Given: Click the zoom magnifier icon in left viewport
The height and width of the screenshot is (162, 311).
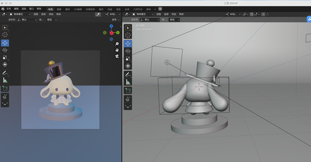Looking at the screenshot, I should pos(117,44).
